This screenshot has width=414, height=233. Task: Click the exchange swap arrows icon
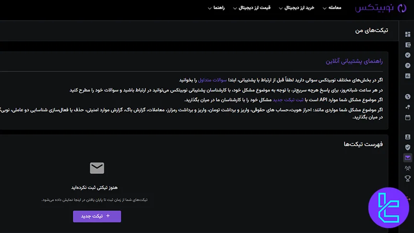coord(408,97)
